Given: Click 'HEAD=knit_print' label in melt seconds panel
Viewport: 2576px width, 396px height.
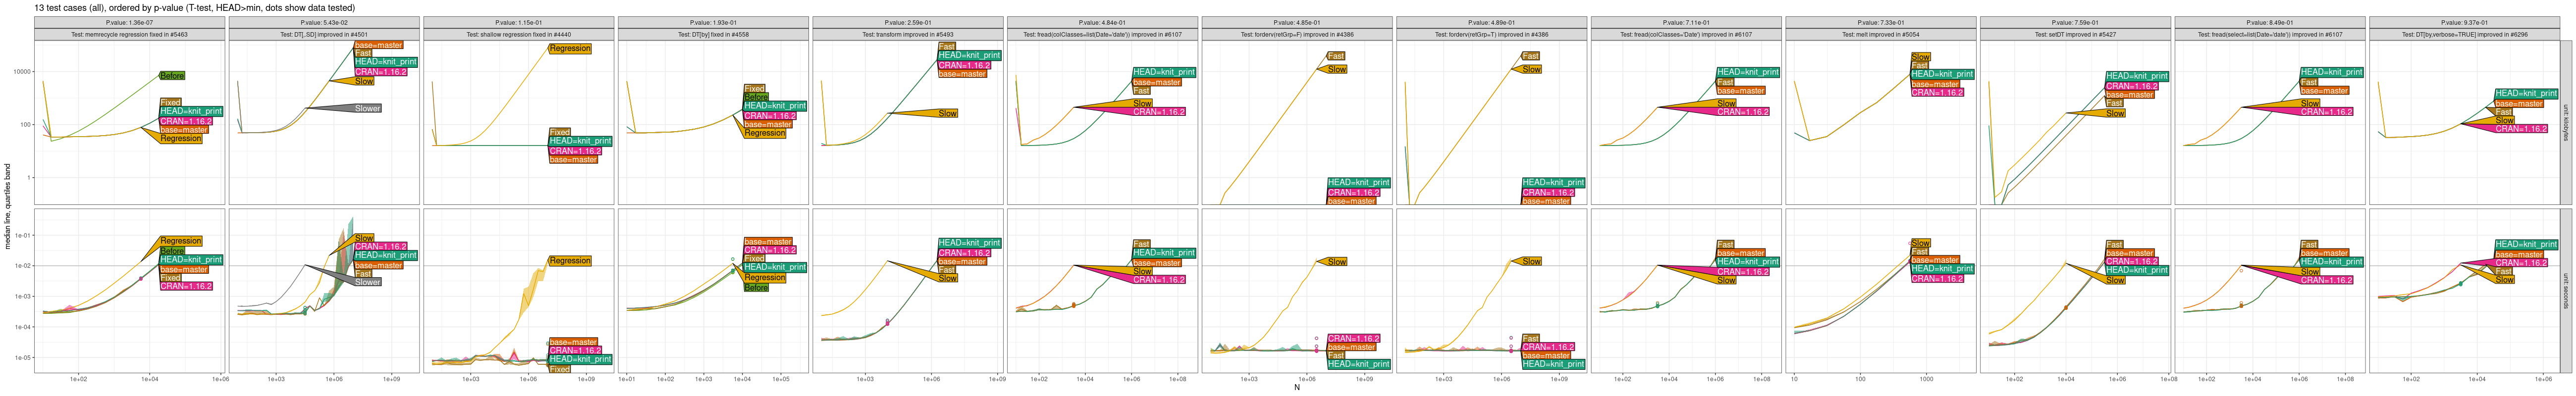Looking at the screenshot, I should 1941,269.
